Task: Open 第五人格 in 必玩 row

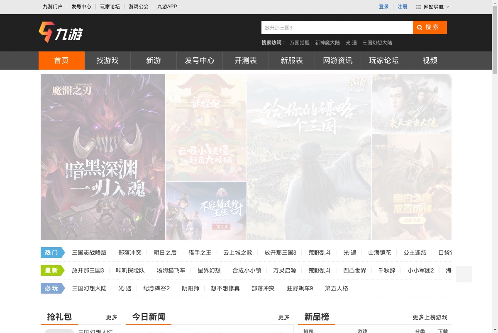Action: [337, 288]
